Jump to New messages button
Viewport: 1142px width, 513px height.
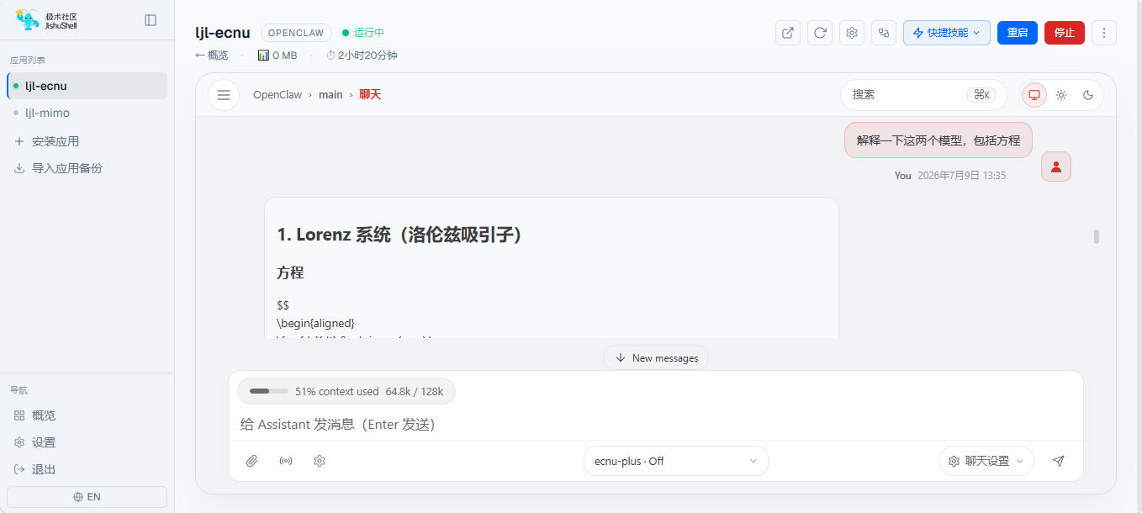click(x=656, y=357)
